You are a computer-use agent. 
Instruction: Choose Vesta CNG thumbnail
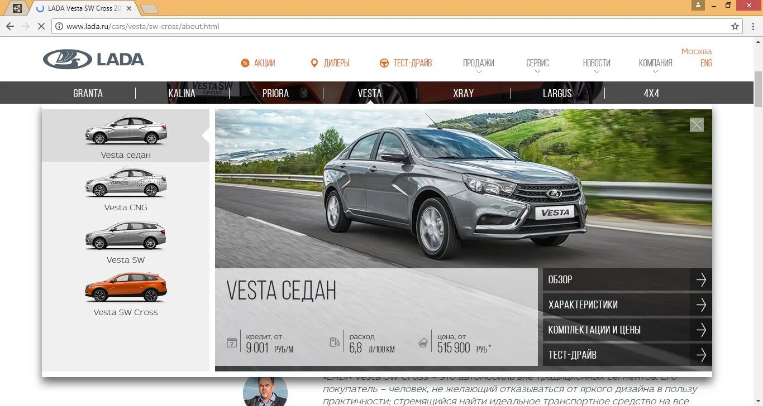[x=126, y=188]
